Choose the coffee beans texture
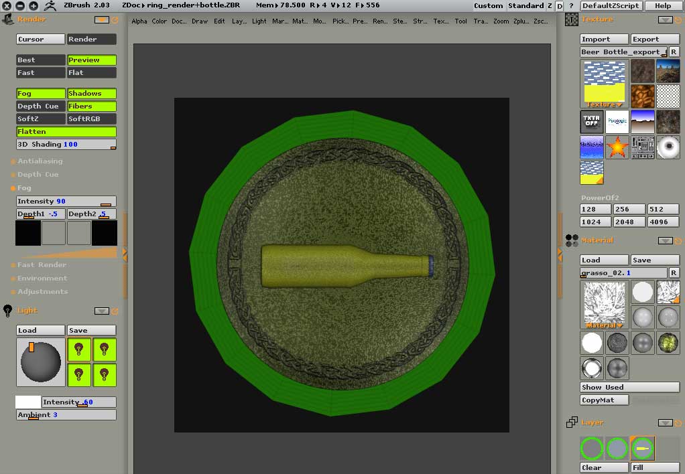 pos(642,96)
